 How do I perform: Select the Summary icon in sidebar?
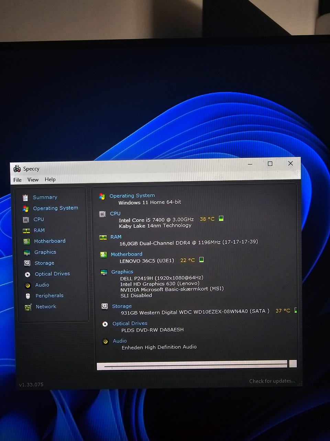pos(25,198)
